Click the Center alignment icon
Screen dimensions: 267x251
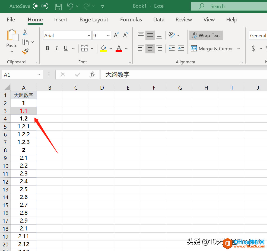(150, 48)
